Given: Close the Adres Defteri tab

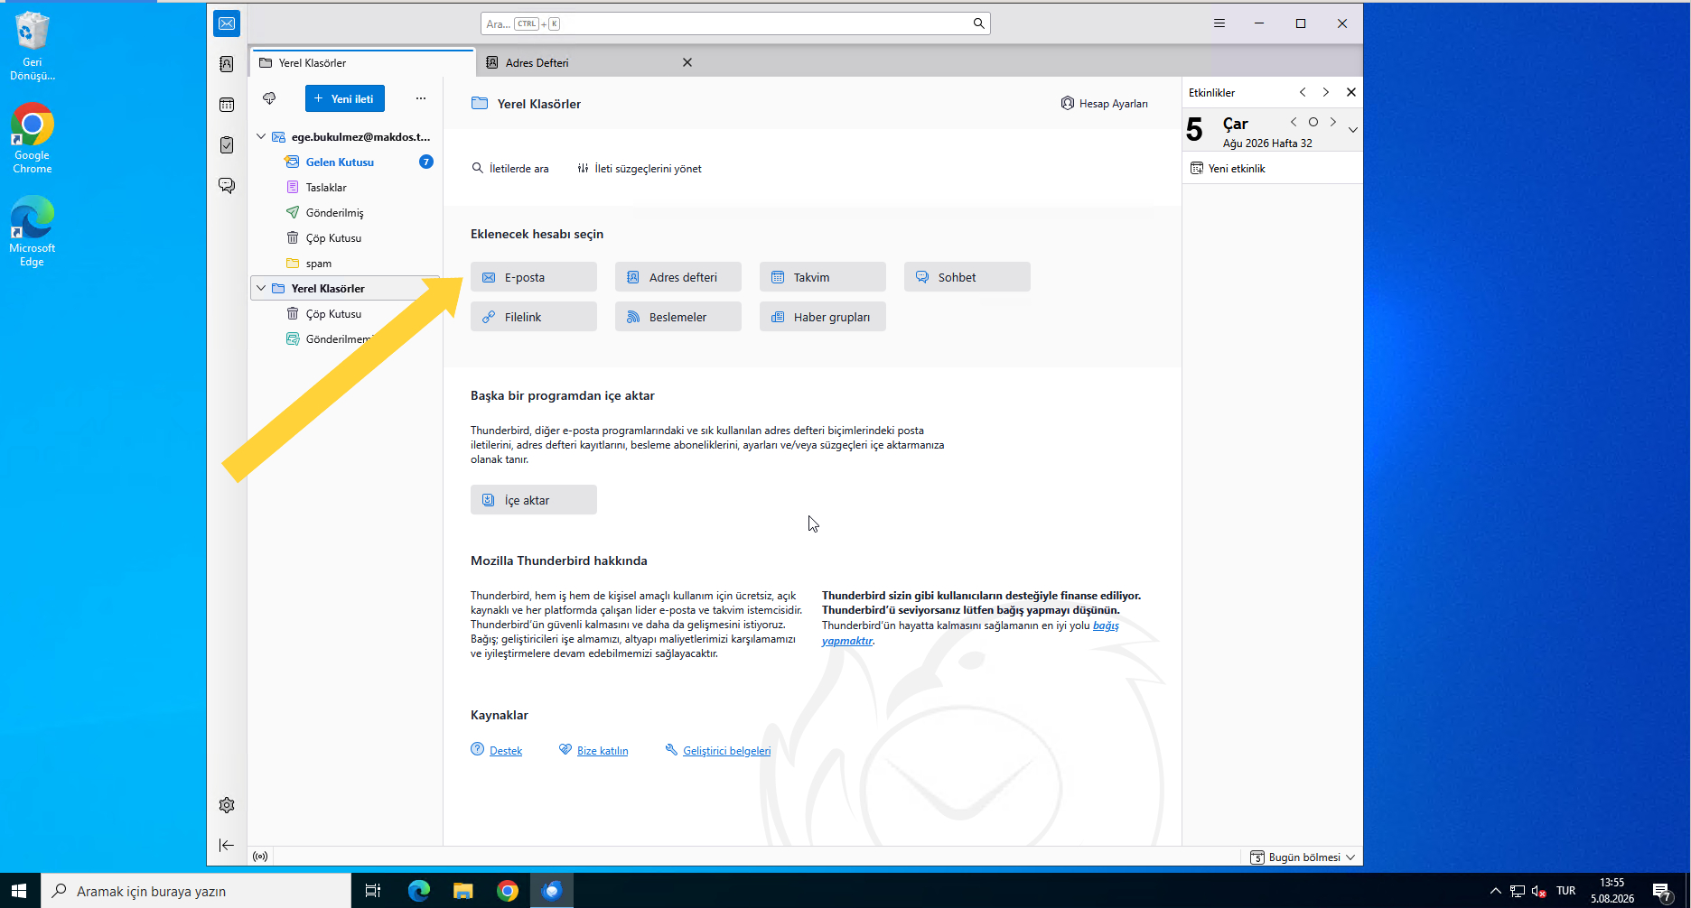Looking at the screenshot, I should coord(687,62).
